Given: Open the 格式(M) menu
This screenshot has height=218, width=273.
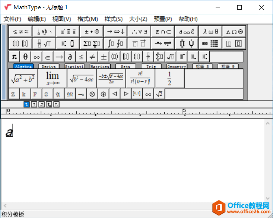Looking at the screenshot, I should click(x=88, y=19).
